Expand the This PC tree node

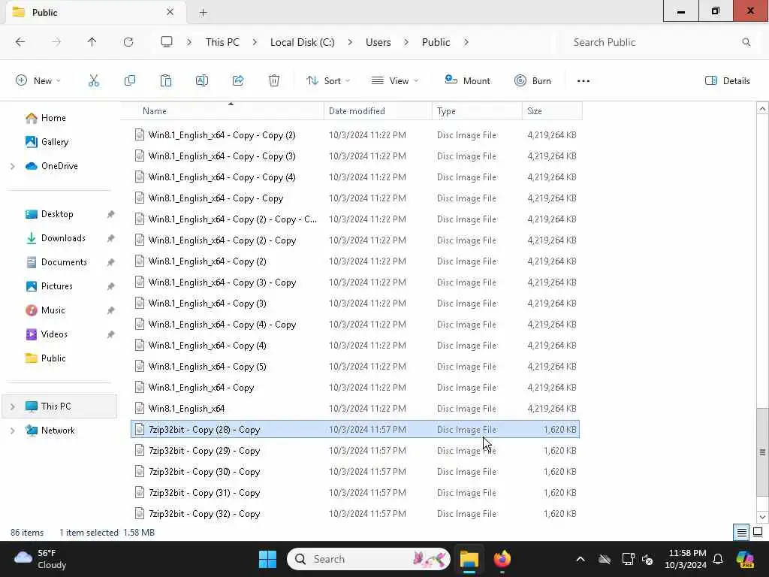point(13,406)
